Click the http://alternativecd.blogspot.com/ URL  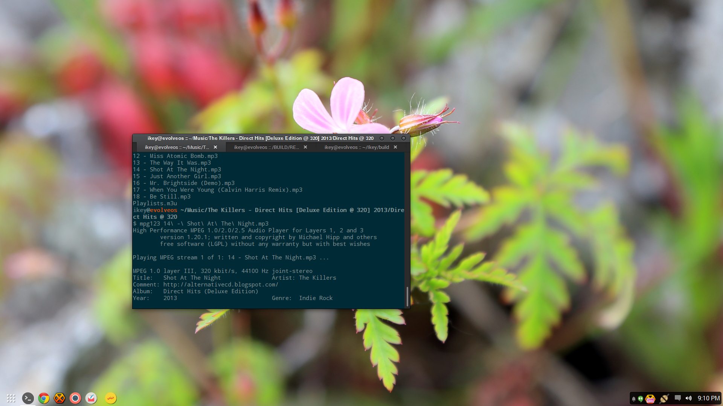pos(221,285)
